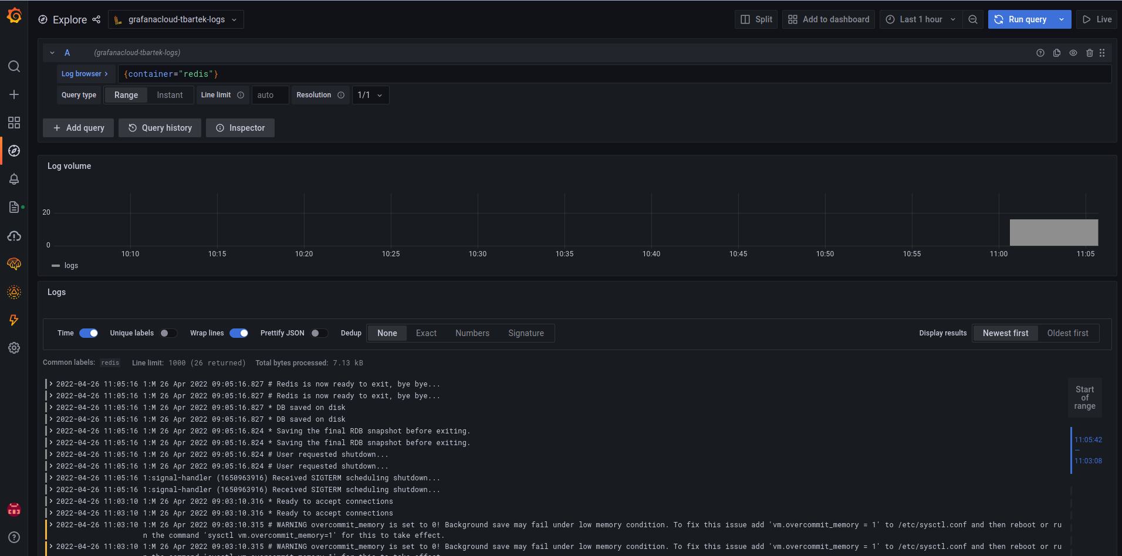This screenshot has width=1122, height=556.
Task: Enable Unique labels switch
Action: click(x=168, y=333)
